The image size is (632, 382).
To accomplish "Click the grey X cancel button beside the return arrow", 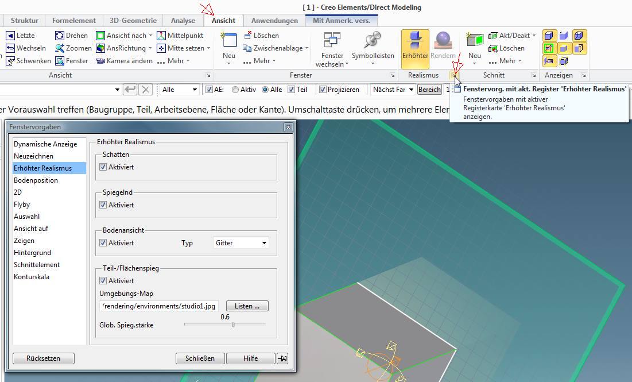I will [x=145, y=89].
